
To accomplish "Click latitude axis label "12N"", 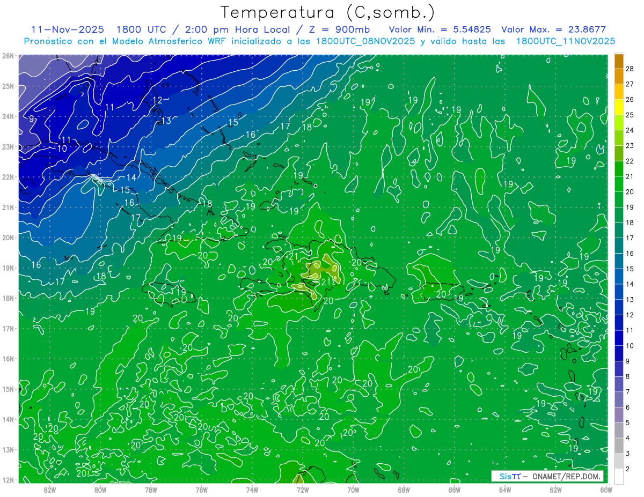I will tap(8, 479).
